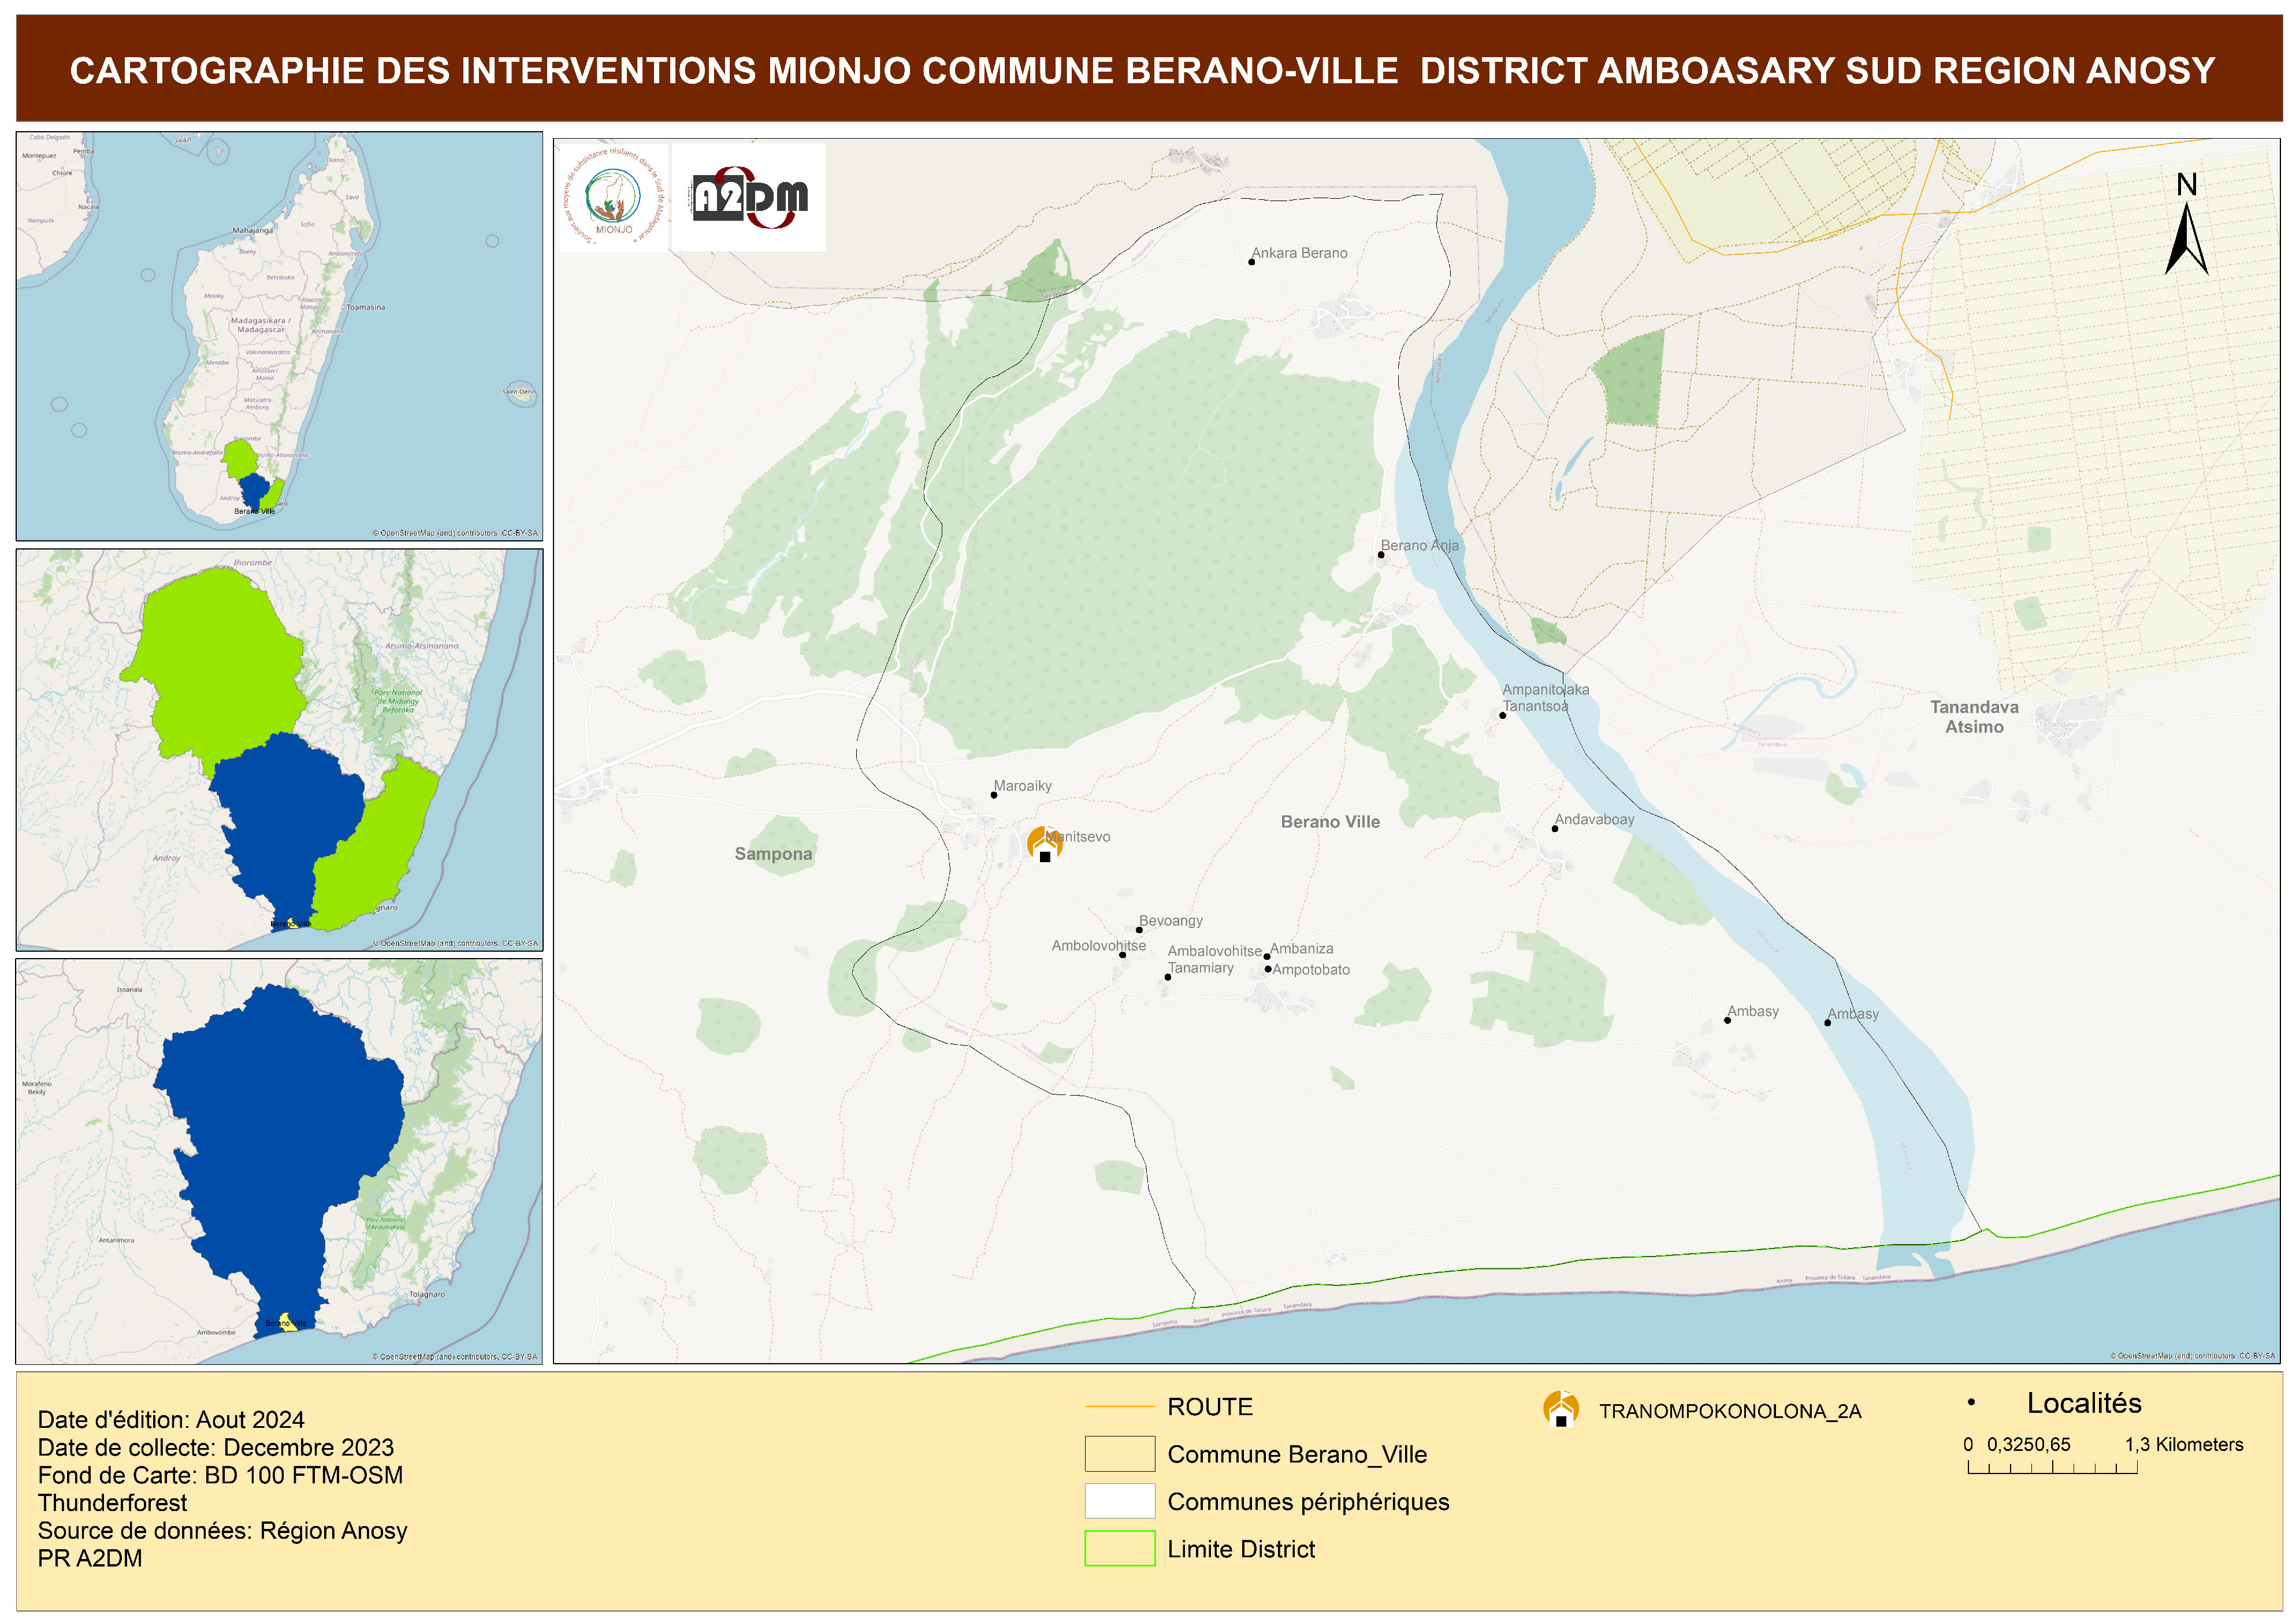
Task: Click the Maroaiky locality dot
Action: pos(993,795)
